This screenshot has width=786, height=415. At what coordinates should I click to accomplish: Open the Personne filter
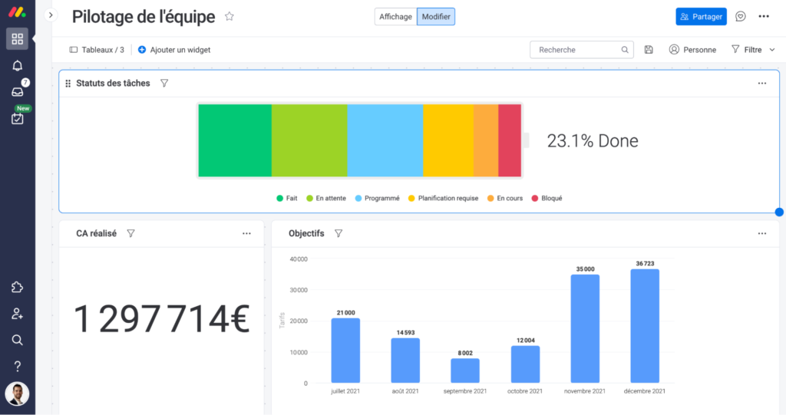tap(692, 50)
